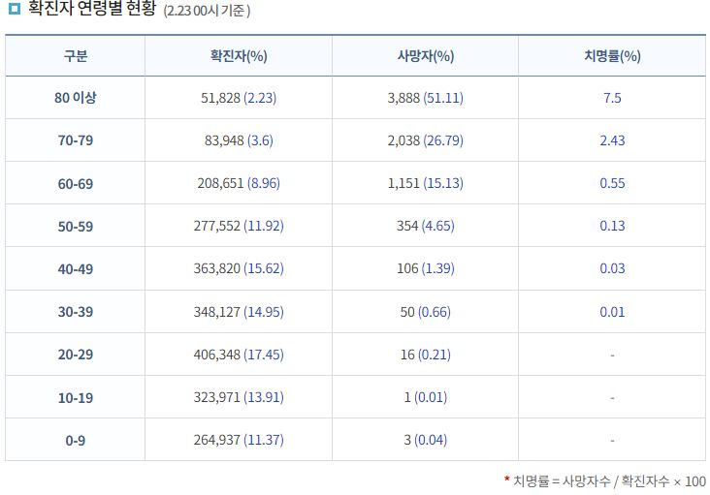
Task: Click fatality rate value '0.03'
Action: tap(612, 268)
